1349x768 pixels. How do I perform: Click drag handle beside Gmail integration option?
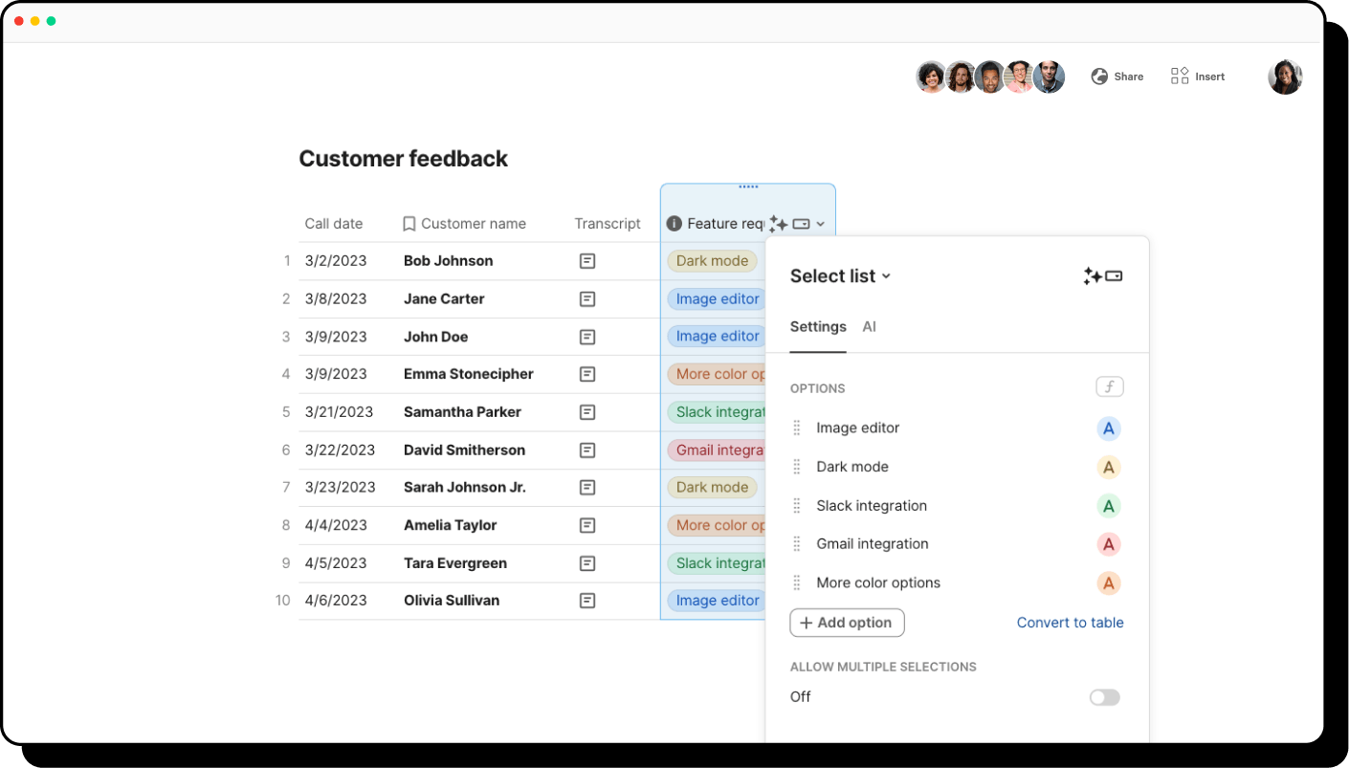(797, 544)
